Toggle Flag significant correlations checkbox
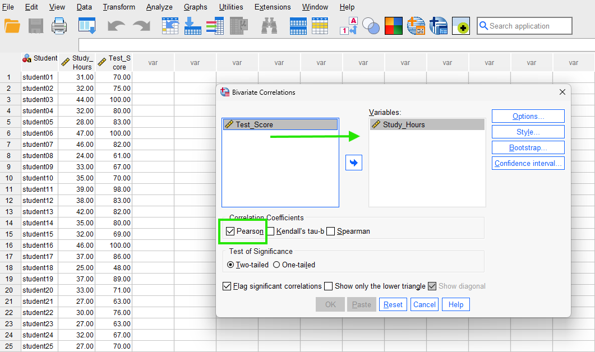This screenshot has width=595, height=352. pos(227,286)
